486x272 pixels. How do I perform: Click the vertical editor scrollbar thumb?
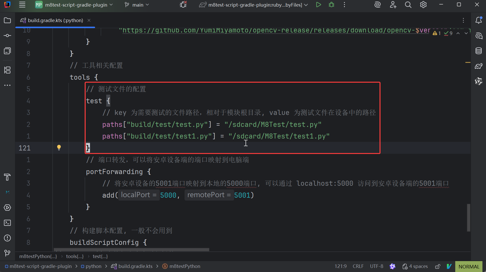click(x=468, y=217)
